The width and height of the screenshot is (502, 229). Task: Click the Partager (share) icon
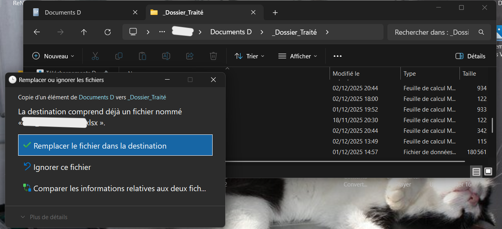point(189,56)
